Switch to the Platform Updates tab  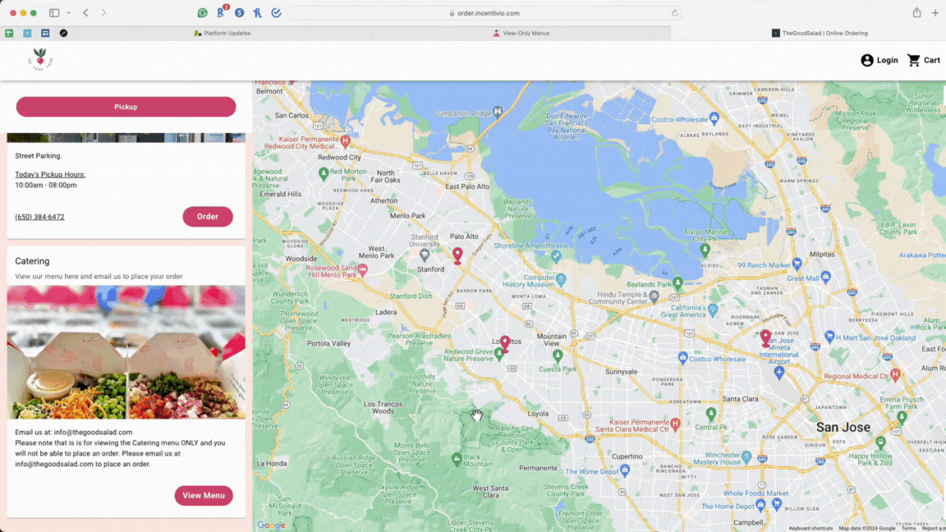[222, 33]
